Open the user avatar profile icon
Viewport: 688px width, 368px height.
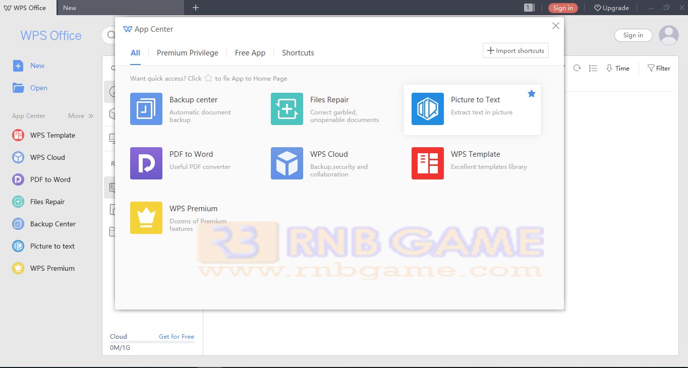pos(669,35)
